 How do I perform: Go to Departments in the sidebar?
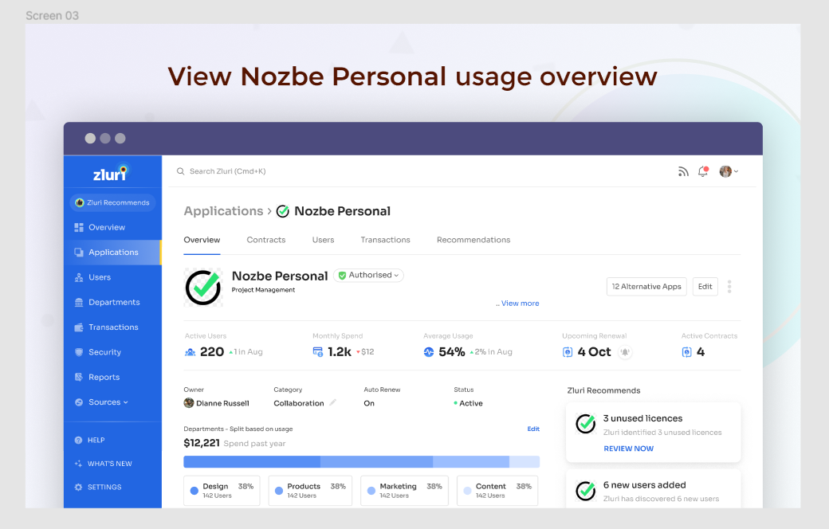(112, 302)
